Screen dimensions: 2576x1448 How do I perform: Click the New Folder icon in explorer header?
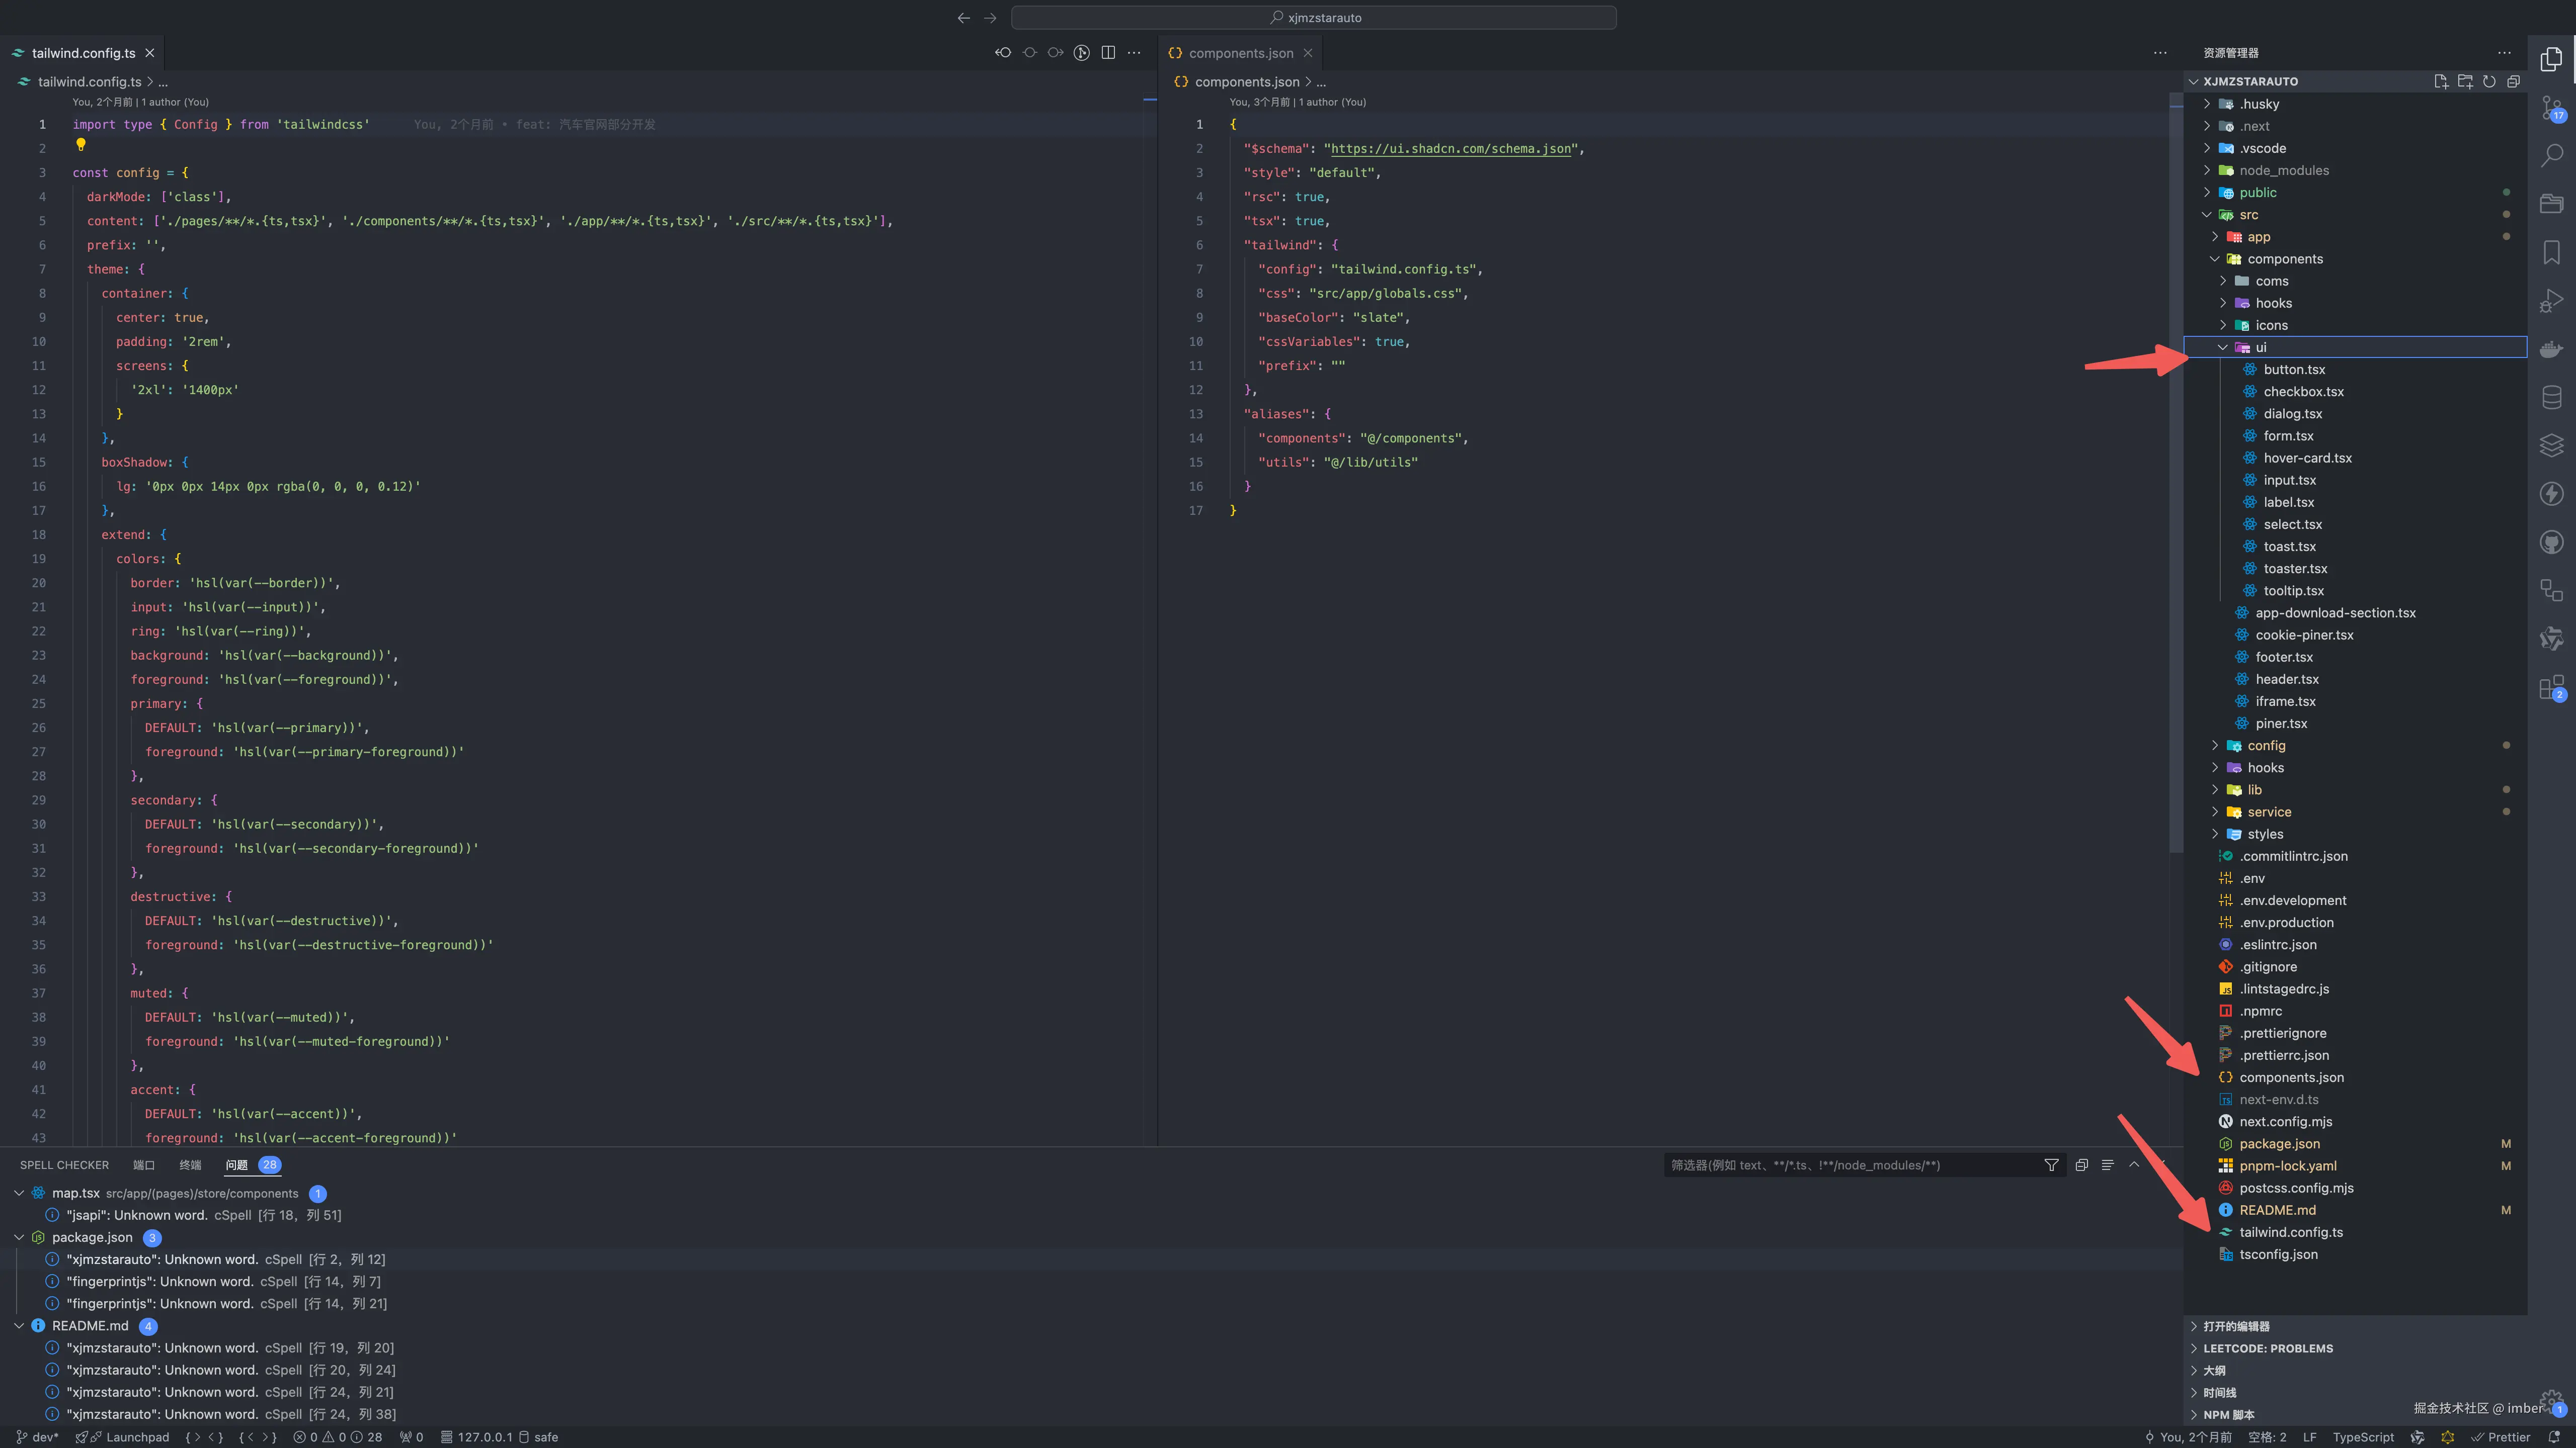pyautogui.click(x=2464, y=82)
